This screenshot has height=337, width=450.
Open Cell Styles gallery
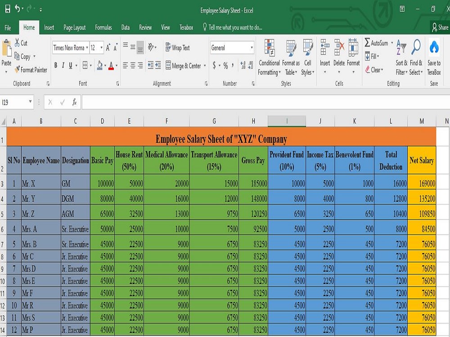tap(308, 58)
